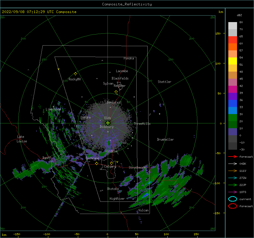Select the yellow swatch between 54 and 51 dBZ
This screenshot has width=254, height=238.
point(233,61)
